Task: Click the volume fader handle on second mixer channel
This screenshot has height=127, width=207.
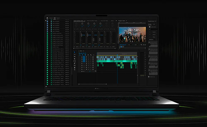Action: (81, 35)
